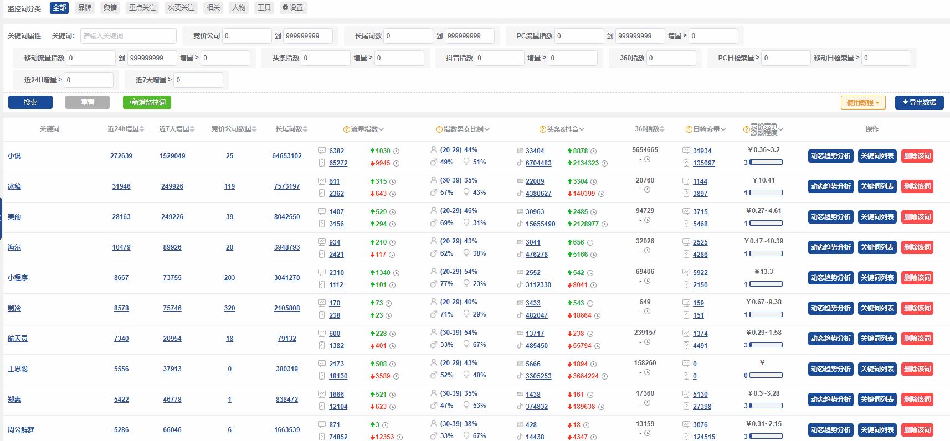This screenshot has height=441, width=950.
Task: Click the PC monitor icon beside 6382
Action: pyautogui.click(x=322, y=151)
